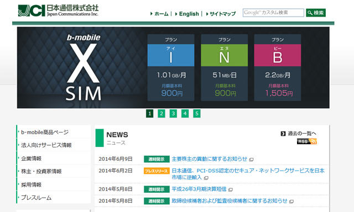This screenshot has height=212, width=354.
Task: Click the 適時開示 tag beside 平成26年3月期決算短信
Action: (x=157, y=189)
